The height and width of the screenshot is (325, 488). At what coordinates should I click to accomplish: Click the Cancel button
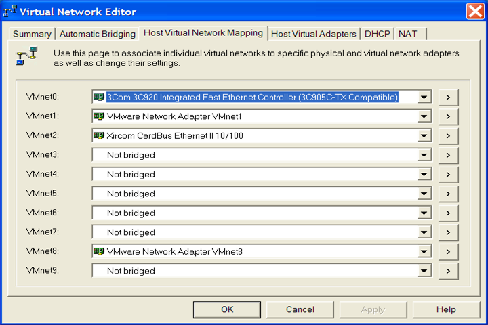click(300, 309)
